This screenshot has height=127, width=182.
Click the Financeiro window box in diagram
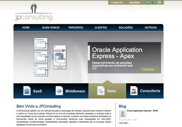[x=41, y=44]
